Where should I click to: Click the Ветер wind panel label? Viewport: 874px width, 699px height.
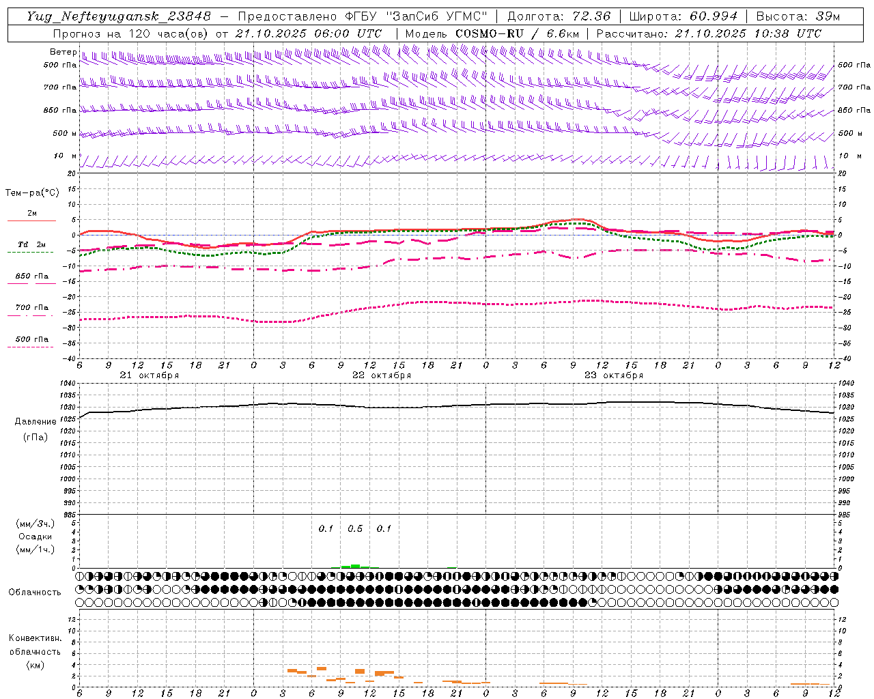point(63,52)
